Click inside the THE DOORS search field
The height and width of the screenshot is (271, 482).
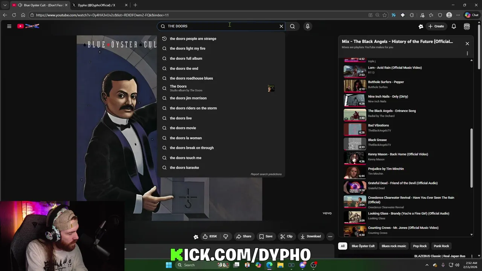tap(221, 26)
